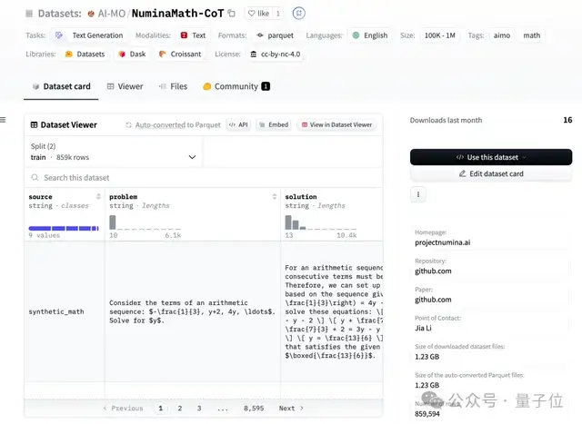Go to Next page in pagination
The width and height of the screenshot is (582, 424).
tap(291, 409)
